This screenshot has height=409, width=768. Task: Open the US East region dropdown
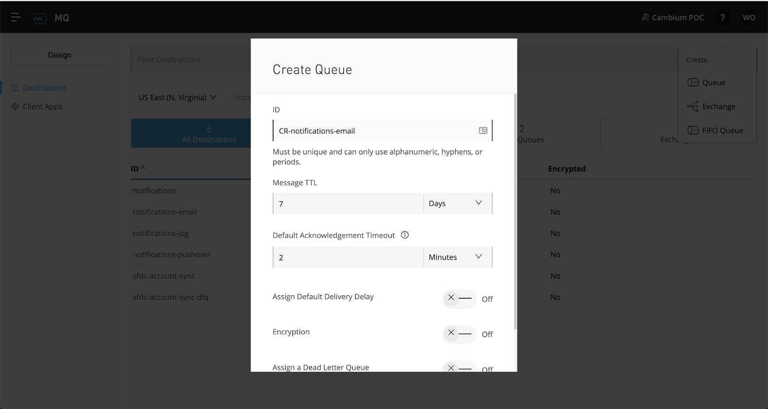click(177, 97)
